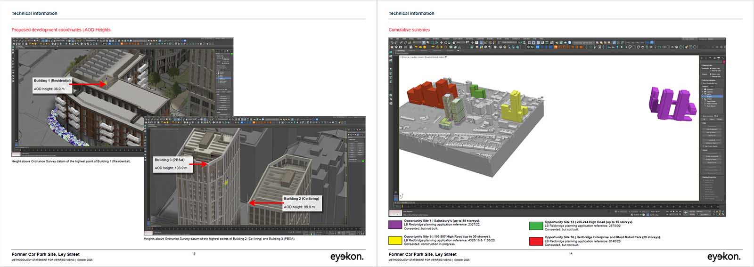Select Wireframe Object Color radio in Display Color

(711, 69)
